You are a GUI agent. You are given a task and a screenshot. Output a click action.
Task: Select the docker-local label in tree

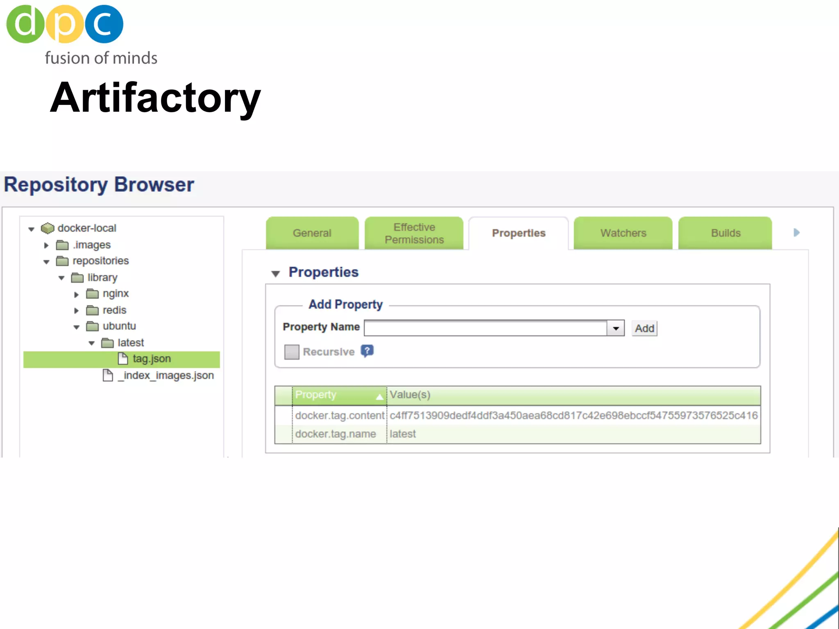click(87, 228)
